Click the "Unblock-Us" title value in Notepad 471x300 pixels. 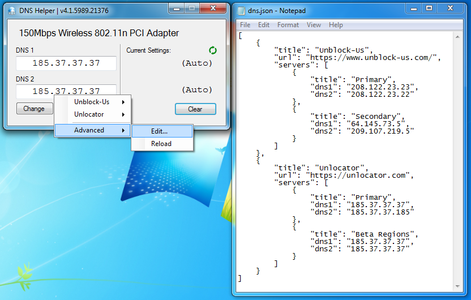[342, 50]
